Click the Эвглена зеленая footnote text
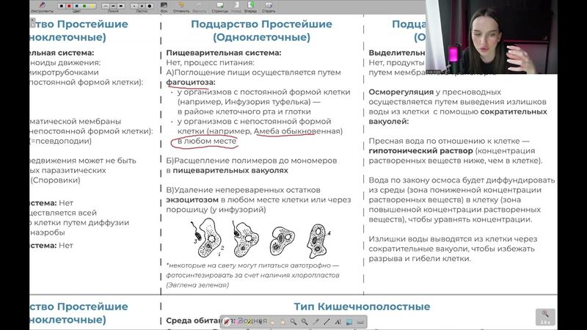The image size is (587, 330). (197, 285)
